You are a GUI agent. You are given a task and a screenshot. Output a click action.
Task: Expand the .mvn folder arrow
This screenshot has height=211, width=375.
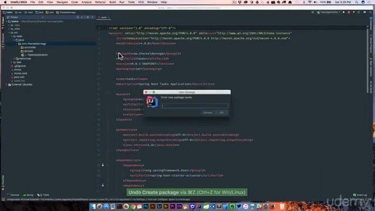coord(9,29)
